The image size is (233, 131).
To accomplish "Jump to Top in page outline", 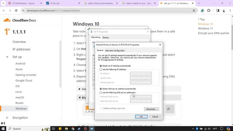I will [x=201, y=19].
